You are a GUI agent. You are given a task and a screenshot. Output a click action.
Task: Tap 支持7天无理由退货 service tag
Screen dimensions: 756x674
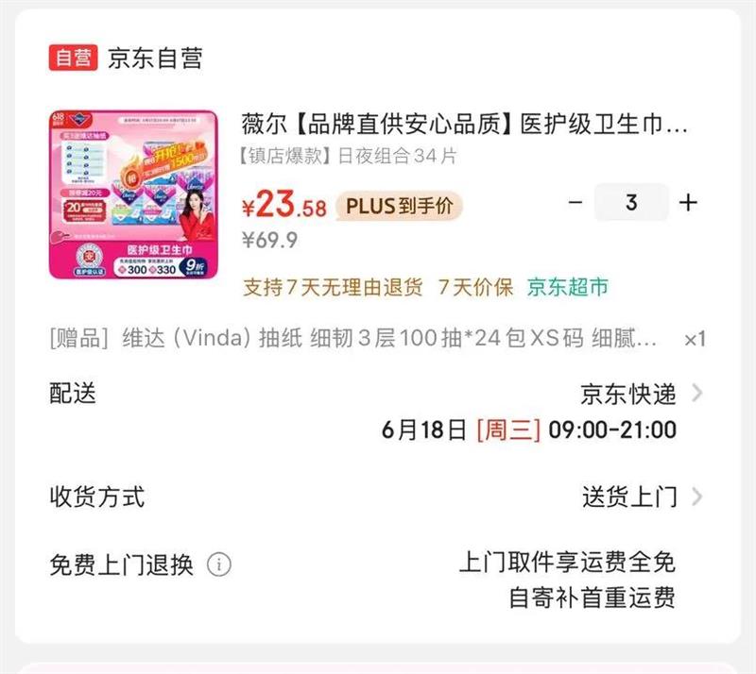pyautogui.click(x=333, y=287)
